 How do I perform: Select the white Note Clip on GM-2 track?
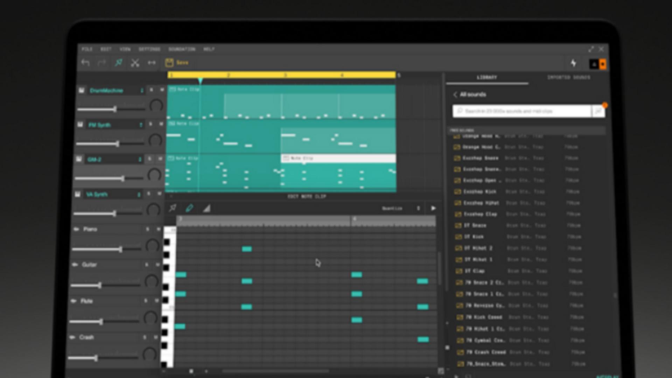click(338, 158)
